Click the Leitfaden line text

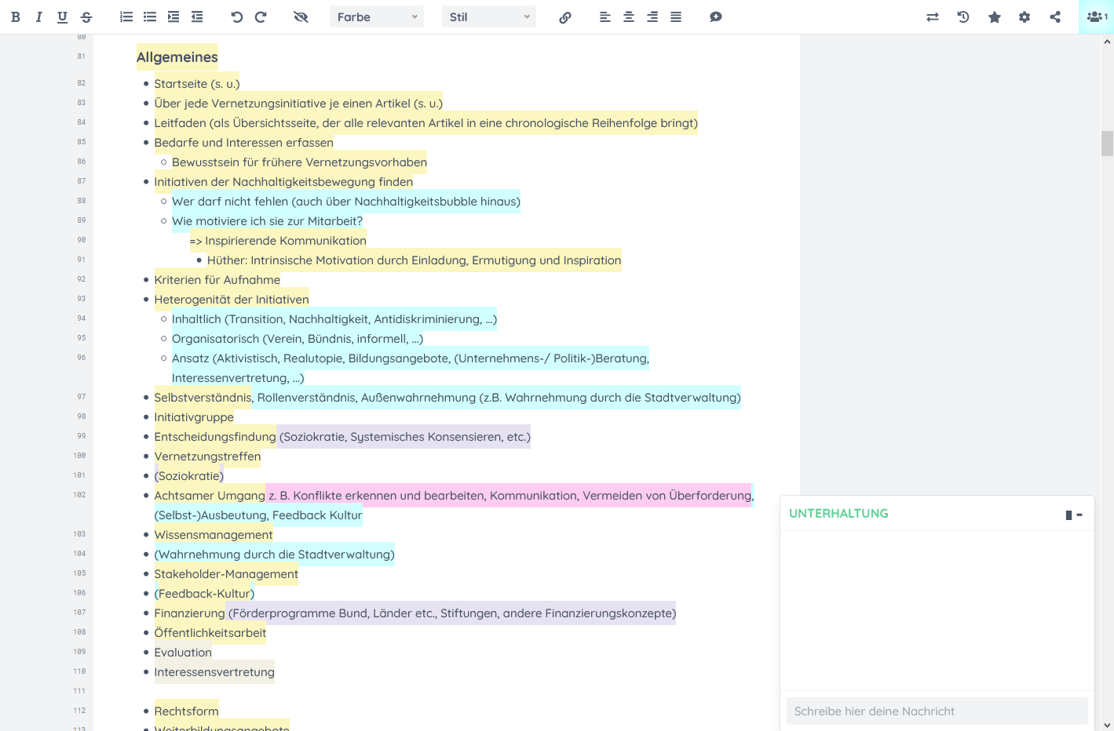pyautogui.click(x=426, y=123)
